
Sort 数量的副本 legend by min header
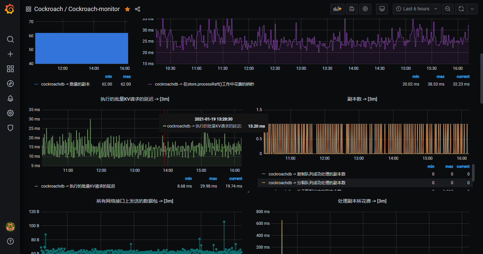pyautogui.click(x=109, y=77)
